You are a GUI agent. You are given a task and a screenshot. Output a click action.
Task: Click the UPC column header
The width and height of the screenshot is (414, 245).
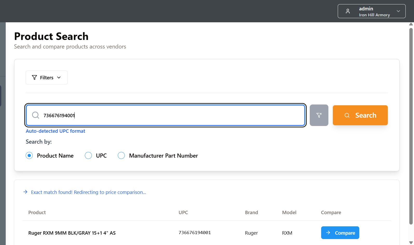(183, 212)
